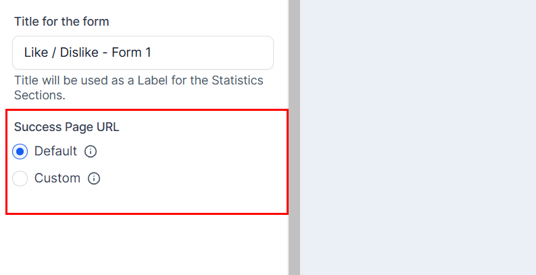536x275 pixels.
Task: Click the info icon beside Default
Action: (x=91, y=151)
